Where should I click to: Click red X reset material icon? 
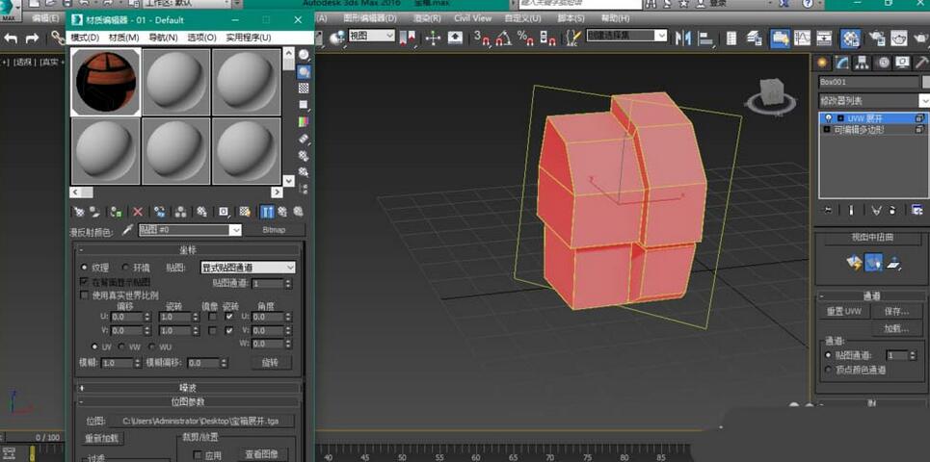pos(138,212)
